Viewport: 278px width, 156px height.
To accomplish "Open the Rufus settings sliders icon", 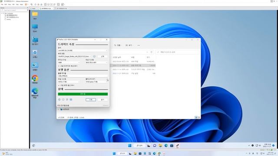I will tap(67, 100).
